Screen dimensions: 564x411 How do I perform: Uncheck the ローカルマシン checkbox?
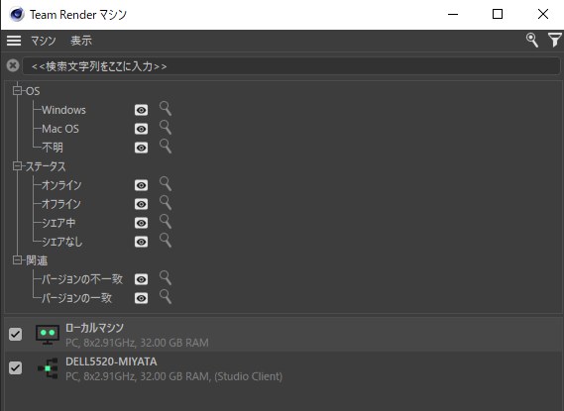click(x=15, y=334)
